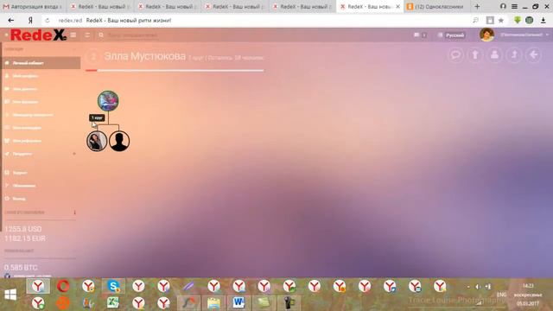The height and width of the screenshot is (311, 553).
Task: Go back with the browser back arrow
Action: tap(11, 21)
